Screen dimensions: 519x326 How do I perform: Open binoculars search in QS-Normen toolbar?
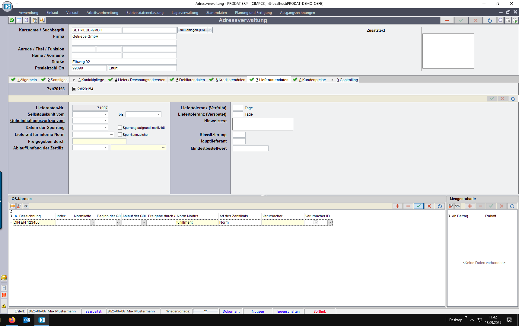[x=26, y=206]
